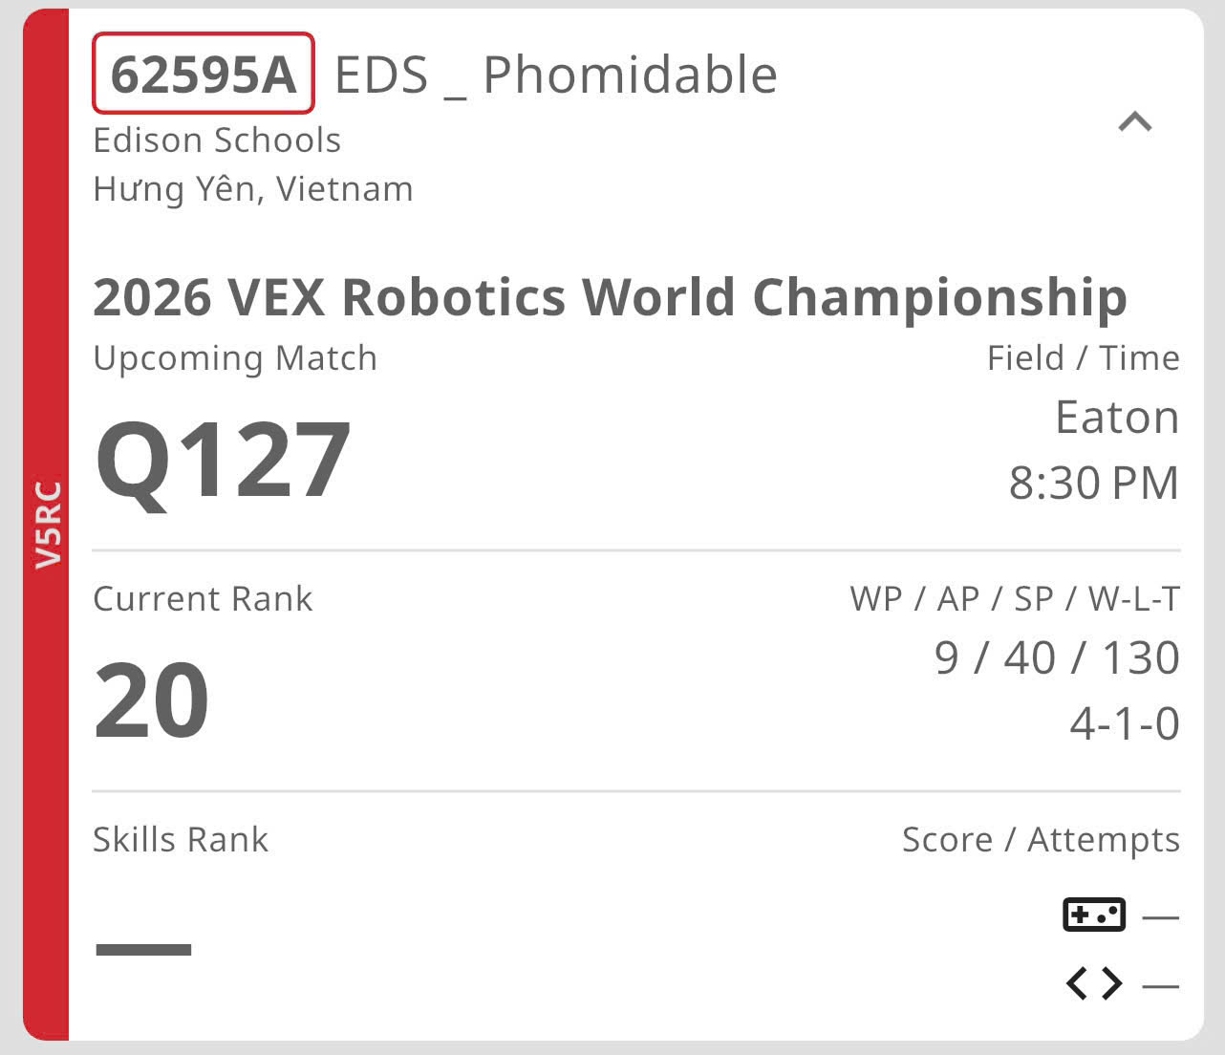The height and width of the screenshot is (1055, 1225).
Task: Click the Score / Attempts header
Action: [1041, 840]
